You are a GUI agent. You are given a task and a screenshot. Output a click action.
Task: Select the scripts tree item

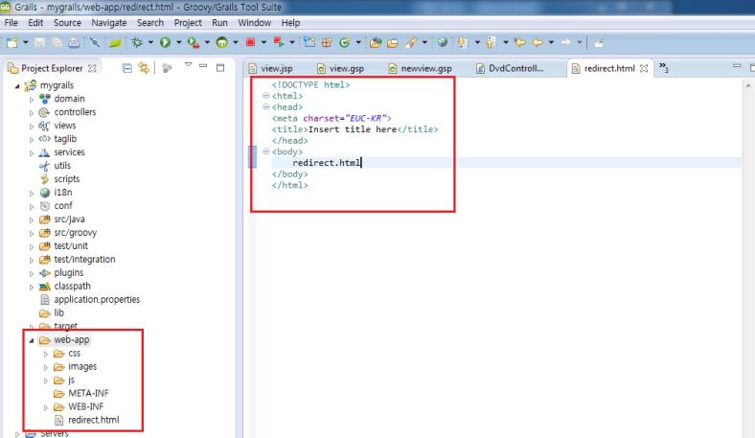point(66,179)
